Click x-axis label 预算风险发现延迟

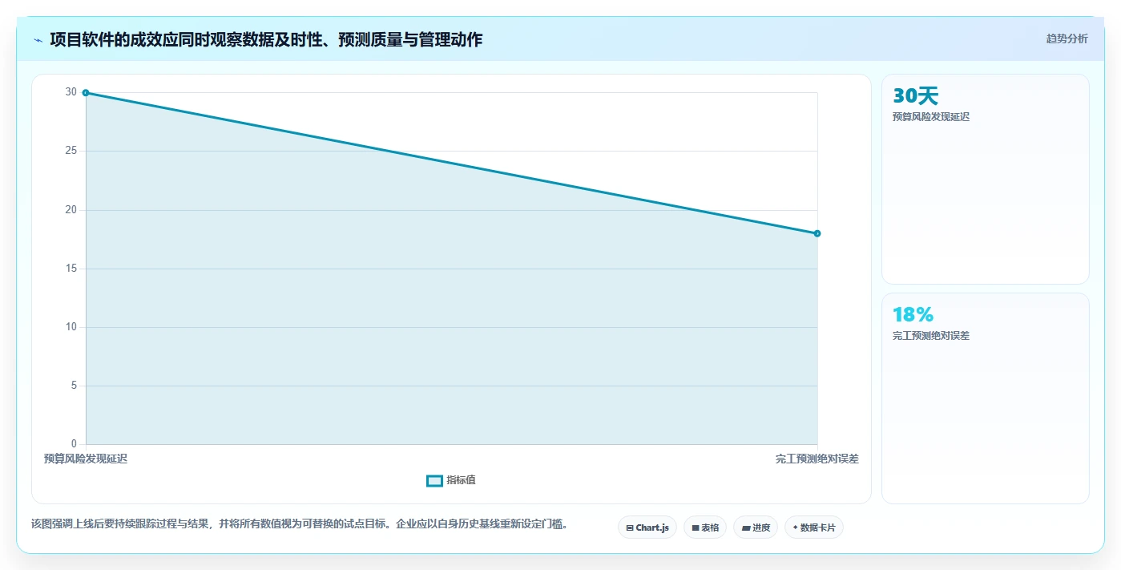86,459
